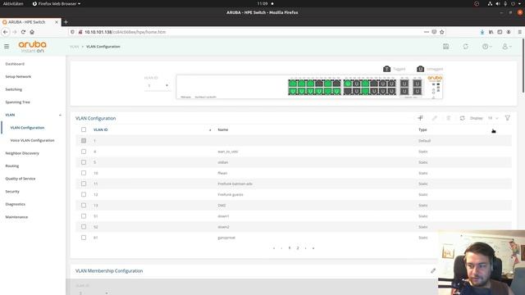Jump to first page with double arrow

point(274,248)
